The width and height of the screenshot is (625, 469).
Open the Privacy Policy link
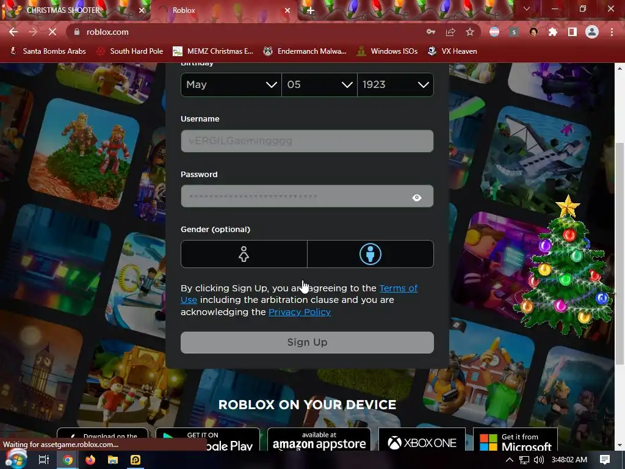click(300, 312)
